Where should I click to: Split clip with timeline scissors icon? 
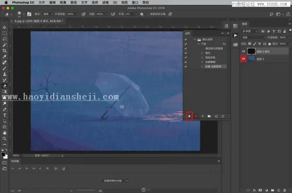[56, 169]
